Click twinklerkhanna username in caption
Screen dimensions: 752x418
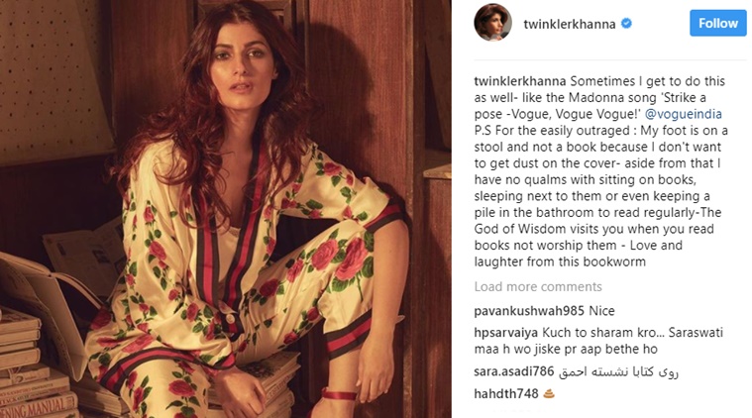click(520, 81)
